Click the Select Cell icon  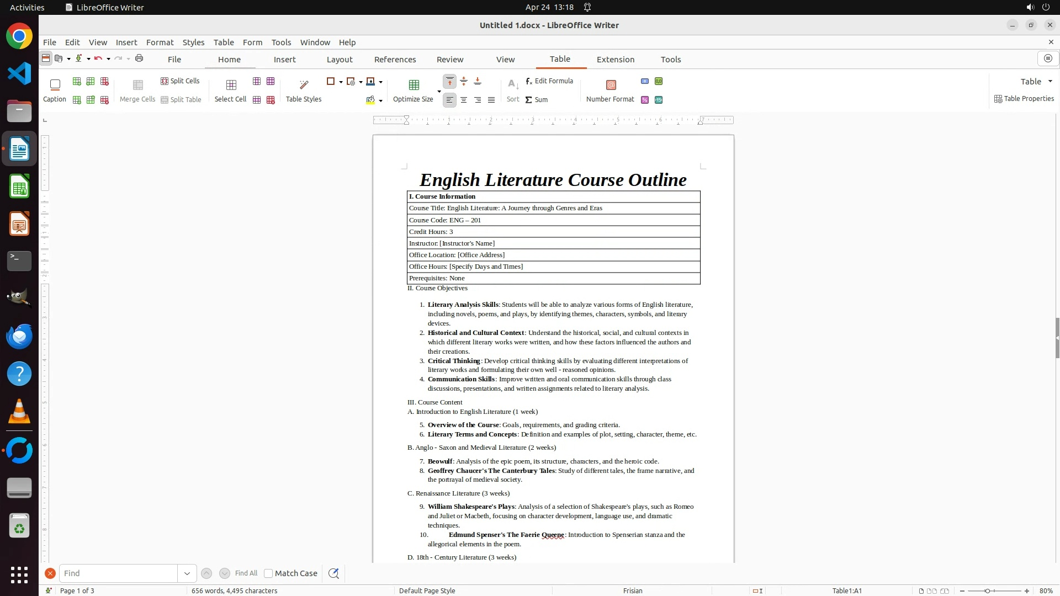[231, 84]
